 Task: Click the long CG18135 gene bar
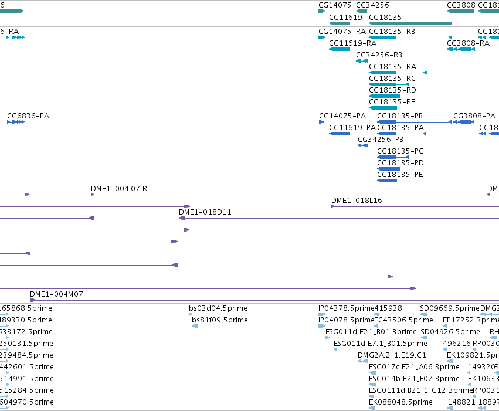410,23
